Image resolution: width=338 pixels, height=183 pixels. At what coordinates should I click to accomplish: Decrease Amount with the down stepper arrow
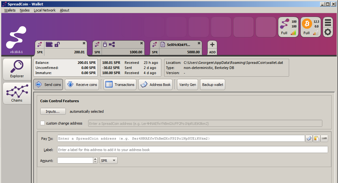pyautogui.click(x=95, y=162)
